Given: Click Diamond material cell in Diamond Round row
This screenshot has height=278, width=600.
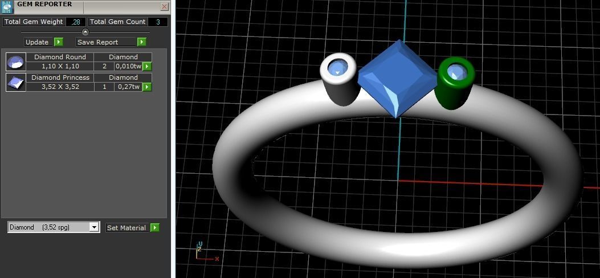Looking at the screenshot, I should (123, 57).
